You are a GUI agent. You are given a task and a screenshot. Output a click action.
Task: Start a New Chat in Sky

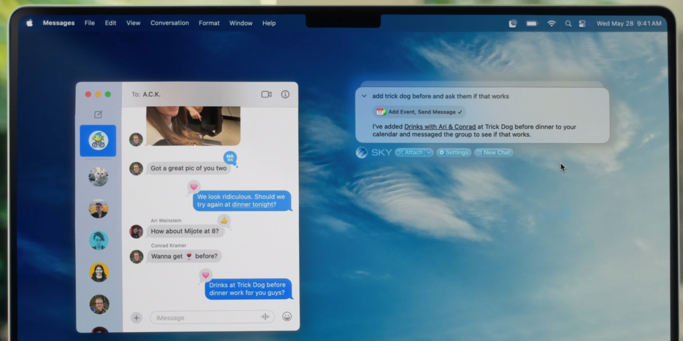click(x=493, y=152)
